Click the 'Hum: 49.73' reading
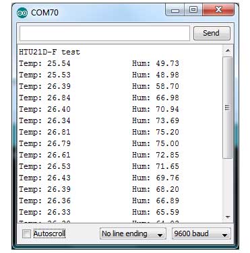The width and height of the screenshot is (250, 253). pyautogui.click(x=156, y=63)
